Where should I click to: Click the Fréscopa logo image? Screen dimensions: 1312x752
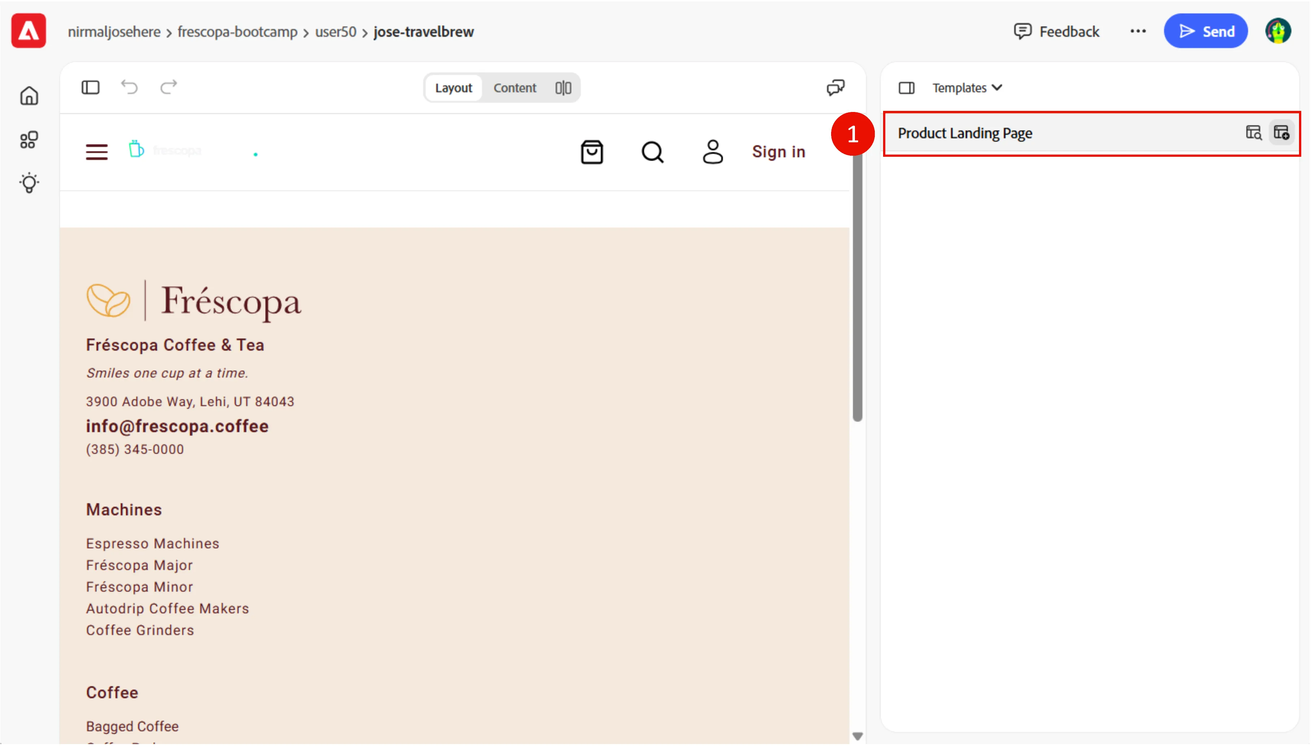click(x=194, y=301)
